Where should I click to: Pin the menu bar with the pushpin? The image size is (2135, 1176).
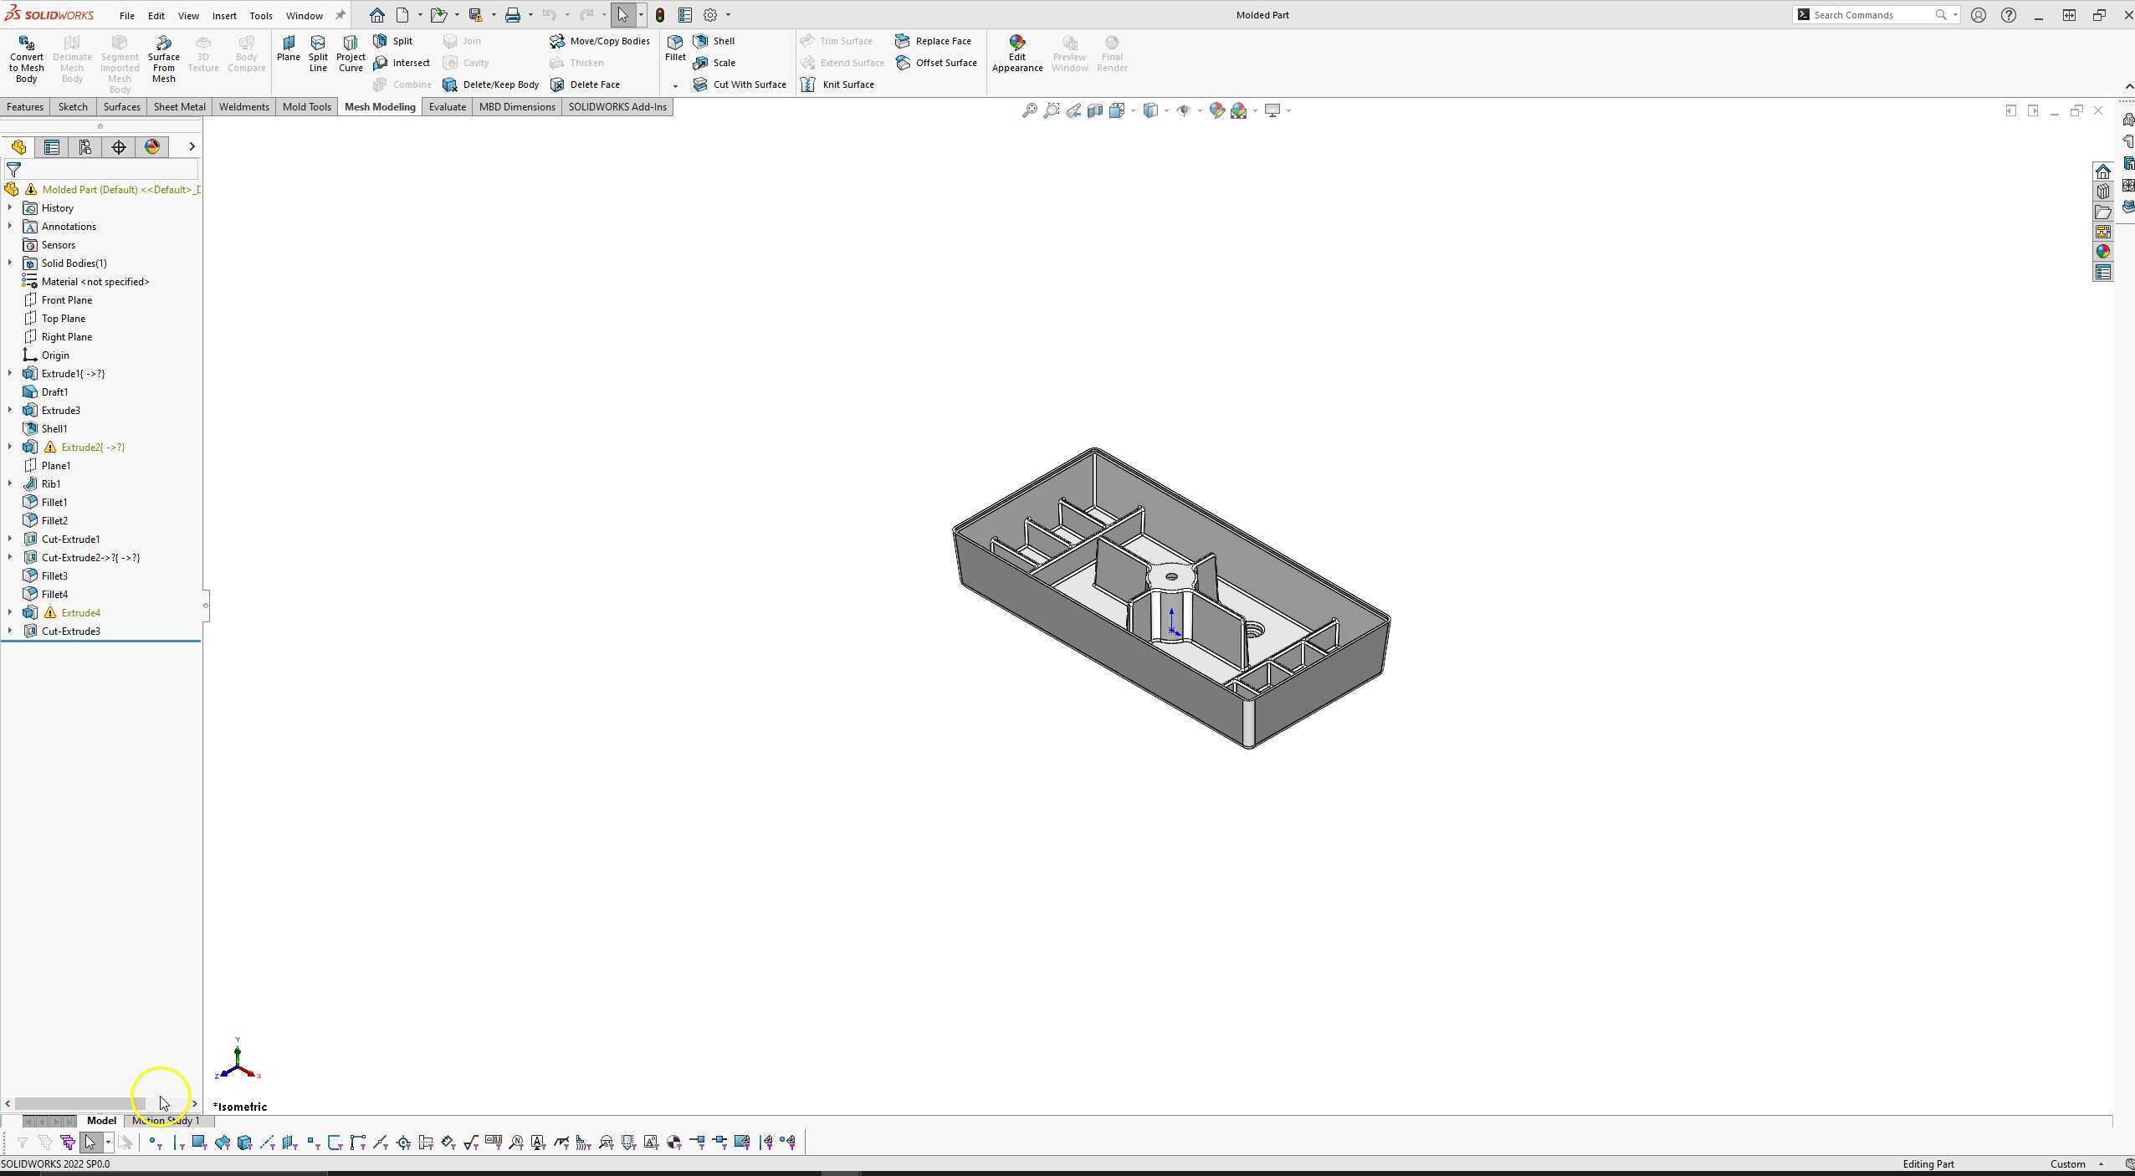pos(339,14)
